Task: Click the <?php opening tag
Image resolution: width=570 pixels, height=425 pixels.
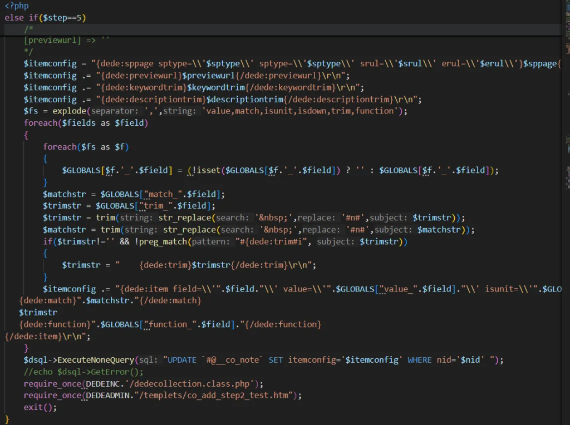Action: (x=17, y=6)
